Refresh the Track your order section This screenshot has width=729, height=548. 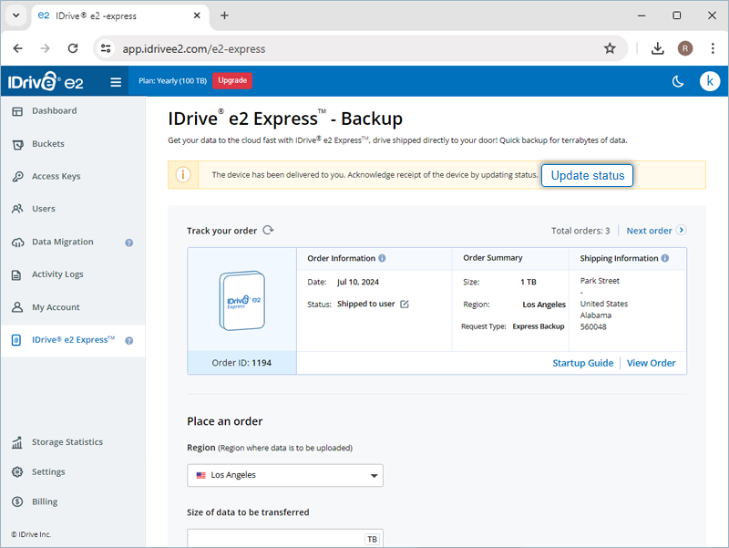[268, 231]
